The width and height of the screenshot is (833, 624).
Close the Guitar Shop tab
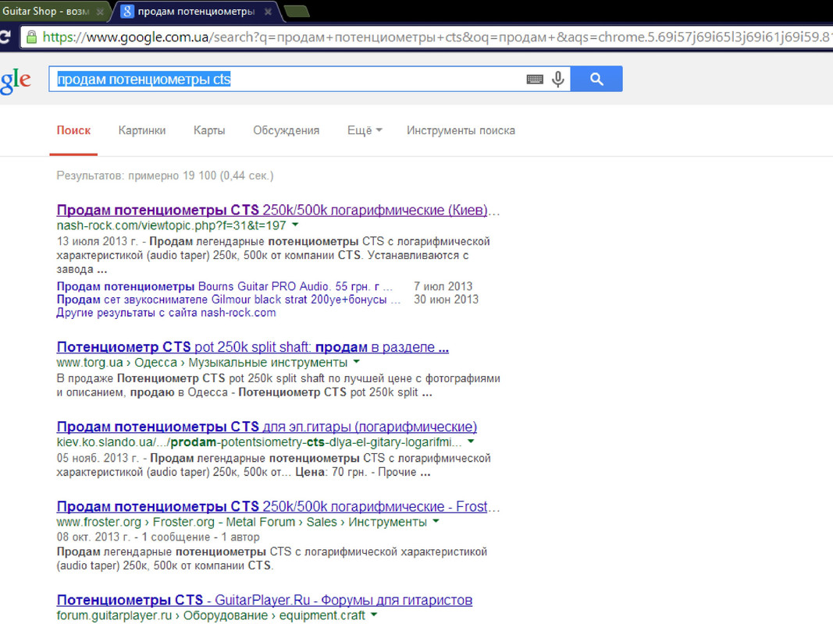click(100, 12)
